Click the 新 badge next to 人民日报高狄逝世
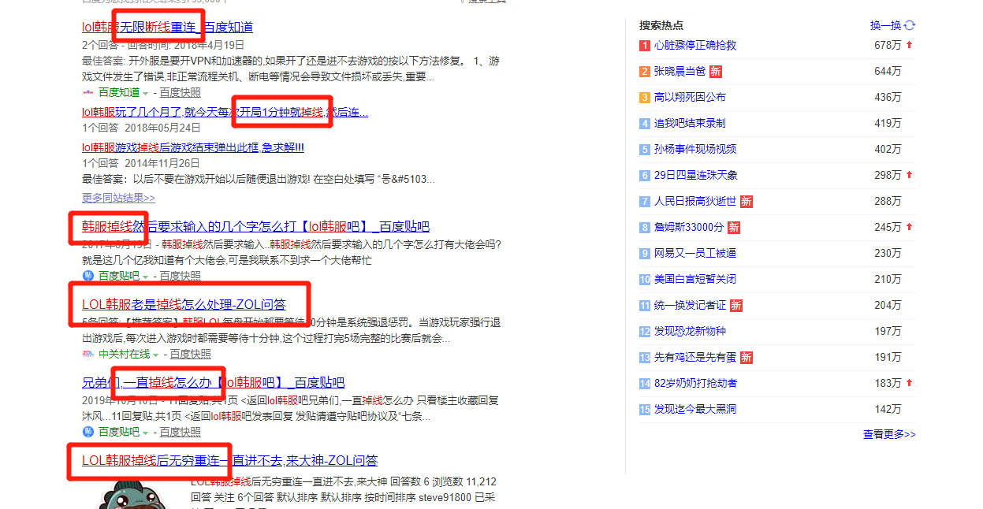 tap(747, 202)
